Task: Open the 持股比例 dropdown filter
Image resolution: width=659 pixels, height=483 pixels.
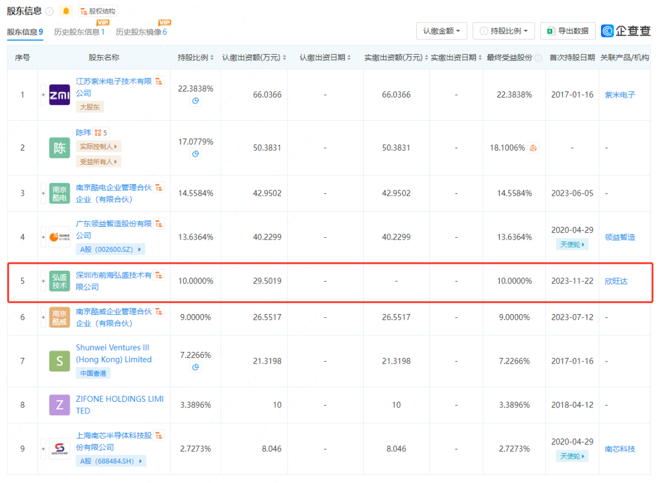Action: click(x=503, y=30)
